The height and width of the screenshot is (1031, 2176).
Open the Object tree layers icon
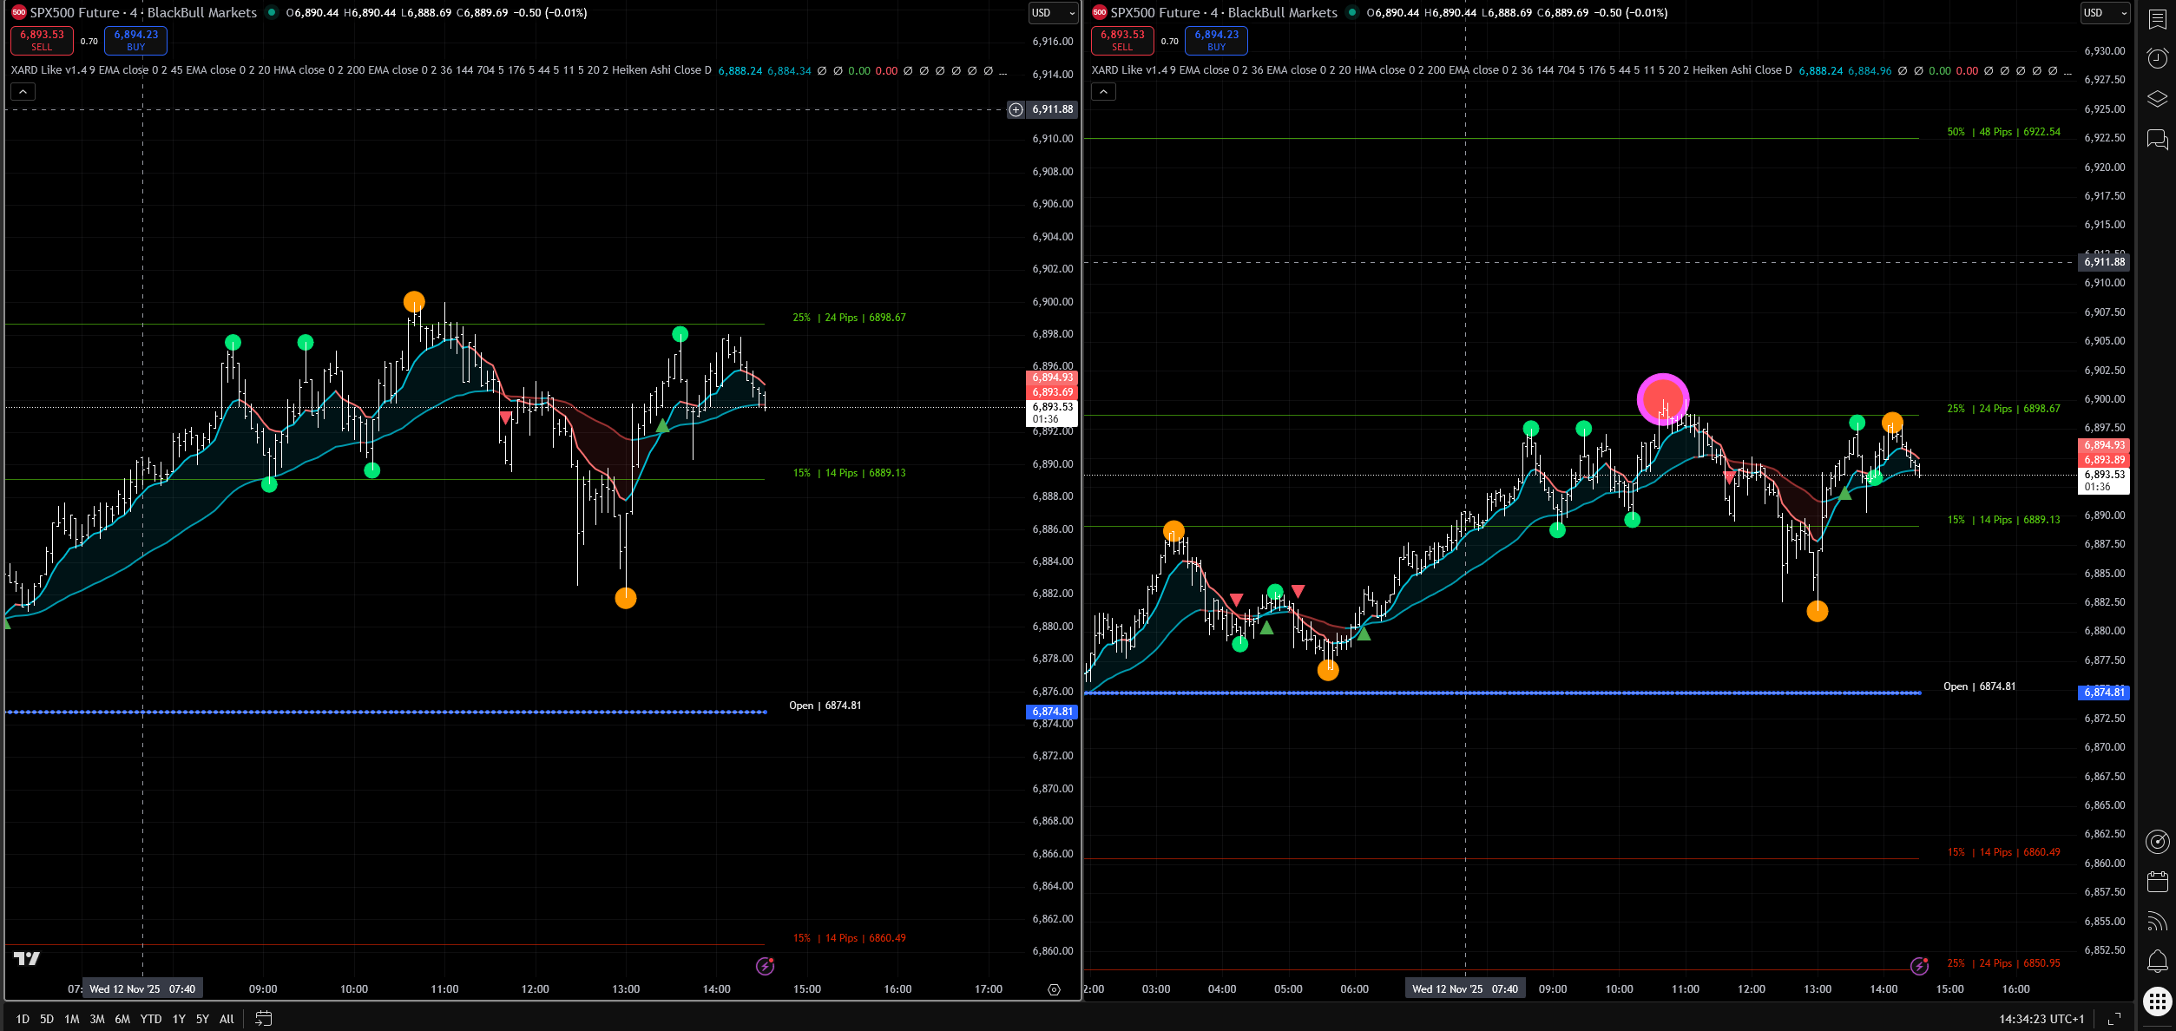2157,99
